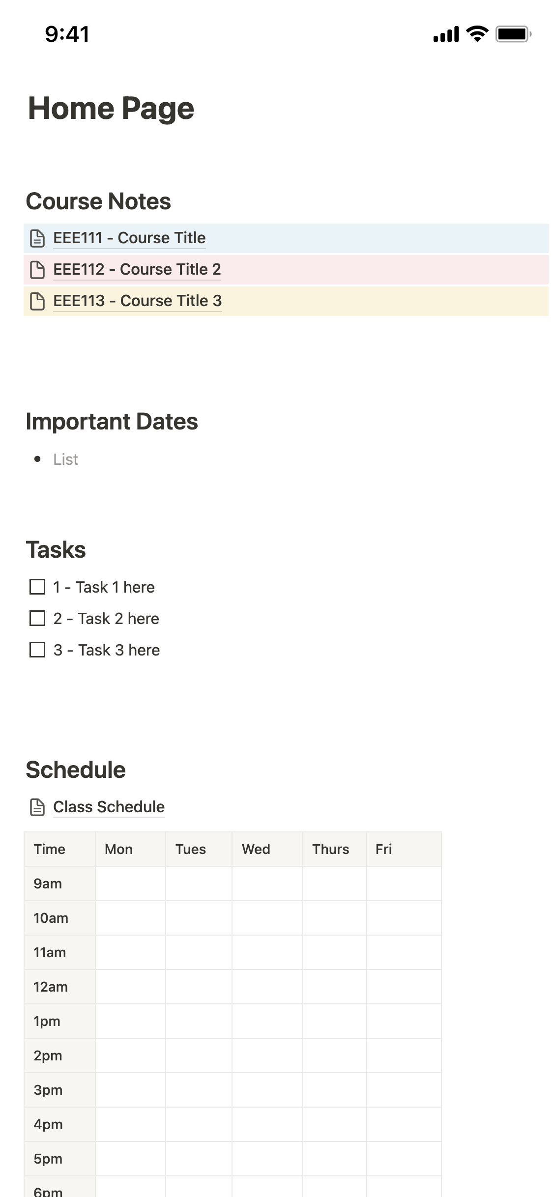Click the Fri column header cell
Screen dimensions: 553x1197
403,850
